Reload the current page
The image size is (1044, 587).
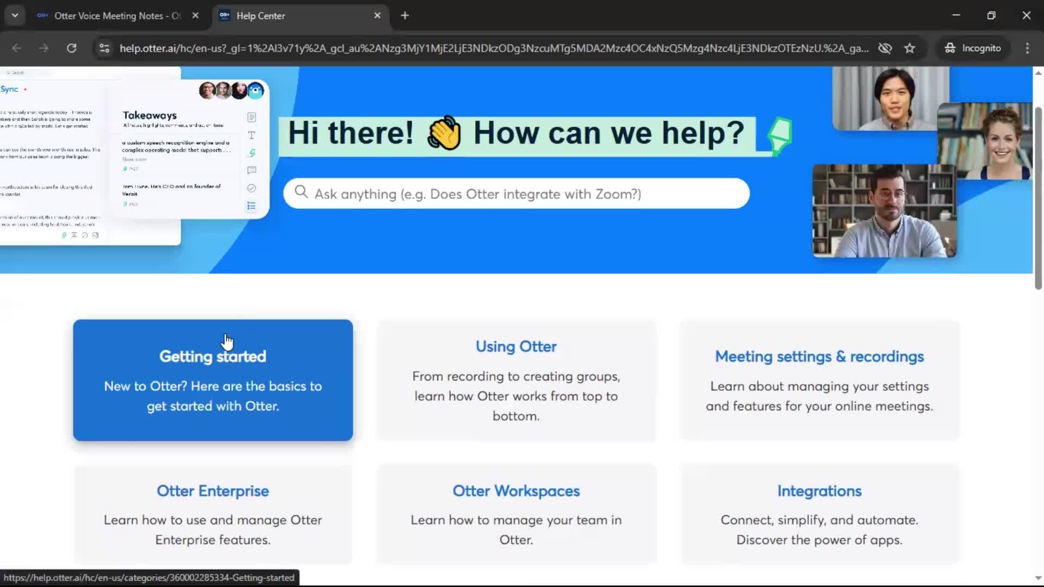point(71,48)
